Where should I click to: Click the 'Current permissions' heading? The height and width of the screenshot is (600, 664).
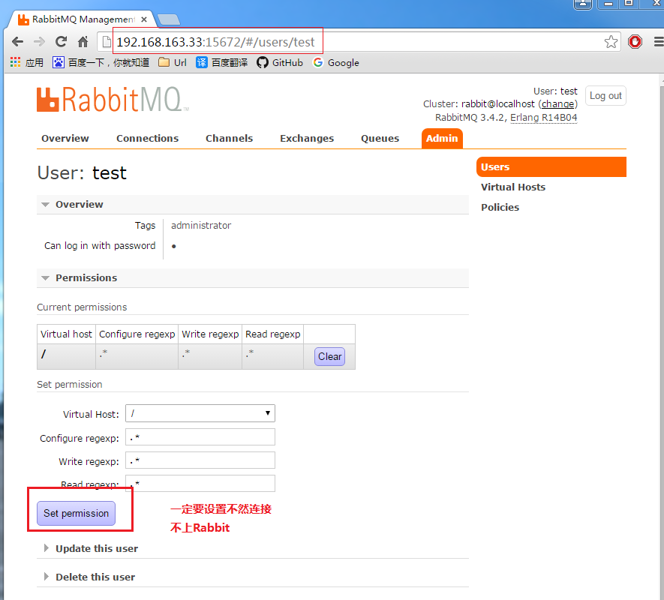coord(82,307)
